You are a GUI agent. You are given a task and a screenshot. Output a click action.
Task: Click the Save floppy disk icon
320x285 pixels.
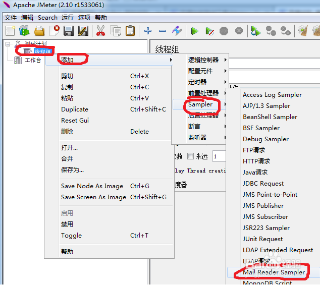pos(69,31)
